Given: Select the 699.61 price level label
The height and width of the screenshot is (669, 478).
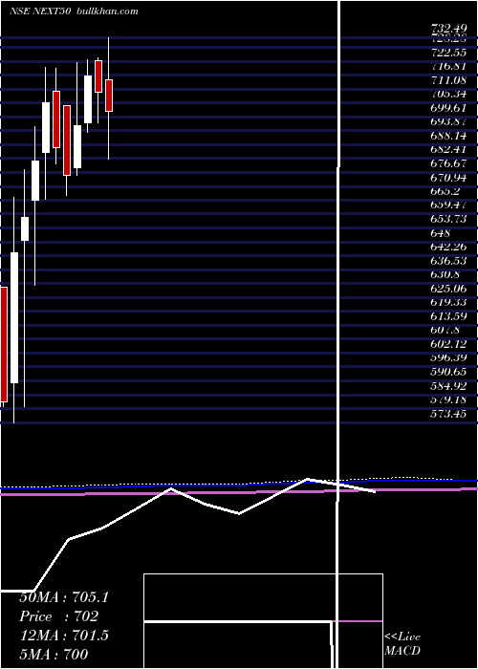Looking at the screenshot, I should click(x=449, y=108).
